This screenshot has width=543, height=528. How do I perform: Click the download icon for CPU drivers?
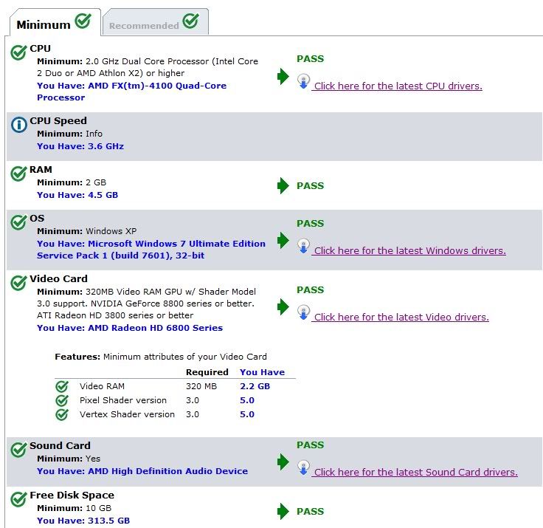click(x=303, y=81)
